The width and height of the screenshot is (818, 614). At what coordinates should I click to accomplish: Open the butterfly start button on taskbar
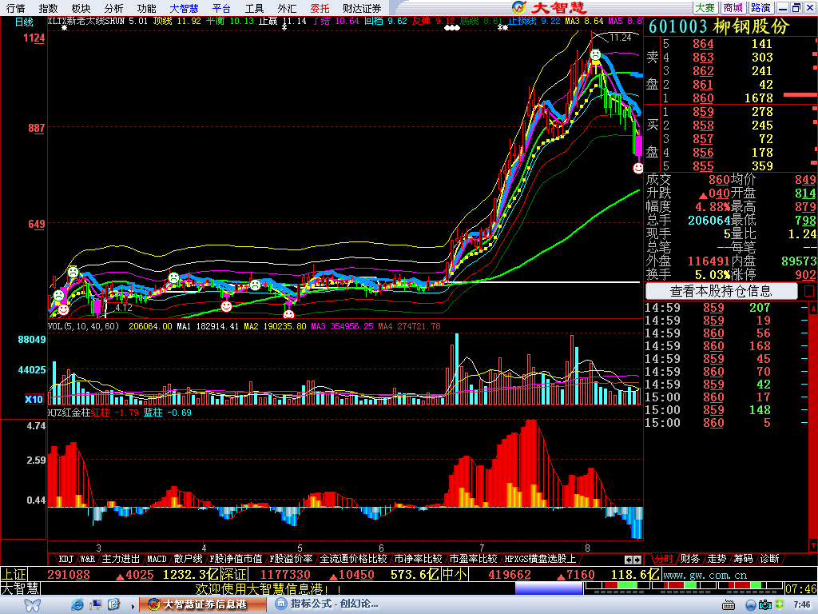tap(32, 605)
